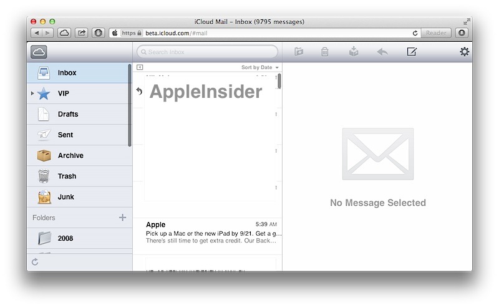Go back with Safari's back arrow
The image size is (499, 308).
(x=37, y=33)
